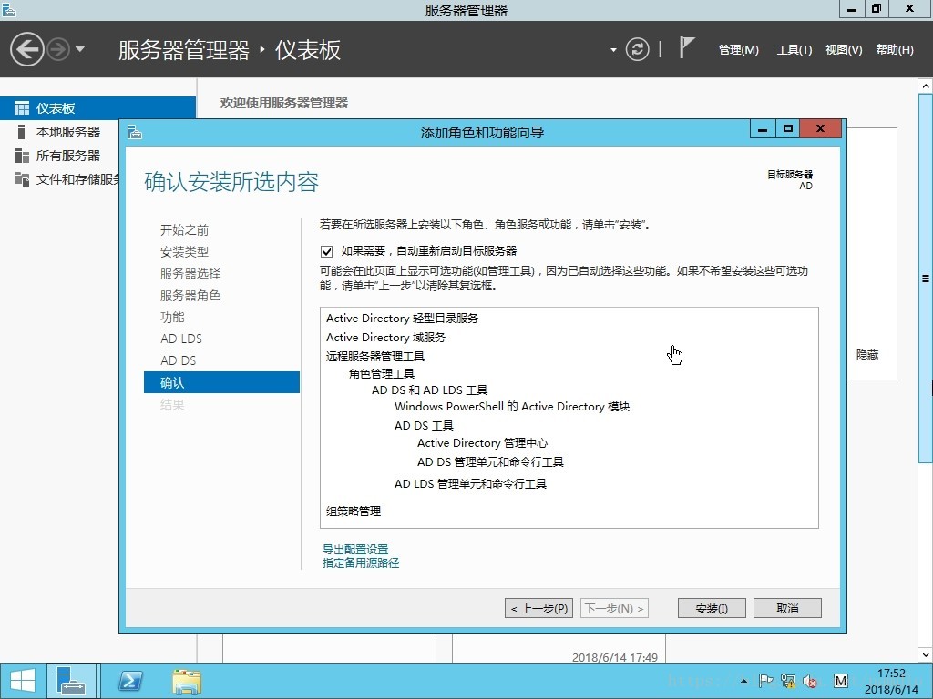Open the 帮助(H) menu

(x=895, y=50)
